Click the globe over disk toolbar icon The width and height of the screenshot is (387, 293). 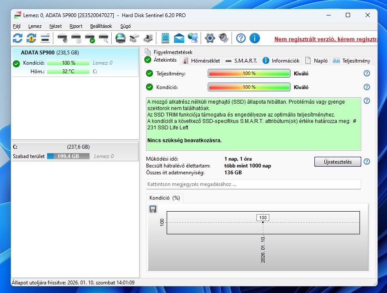coord(120,39)
